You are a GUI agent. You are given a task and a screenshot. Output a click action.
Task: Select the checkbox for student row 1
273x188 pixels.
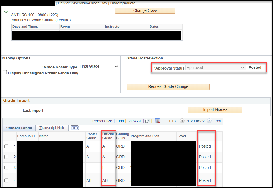(6, 146)
